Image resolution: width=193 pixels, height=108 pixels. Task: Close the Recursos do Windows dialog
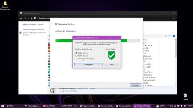[x=141, y=20]
